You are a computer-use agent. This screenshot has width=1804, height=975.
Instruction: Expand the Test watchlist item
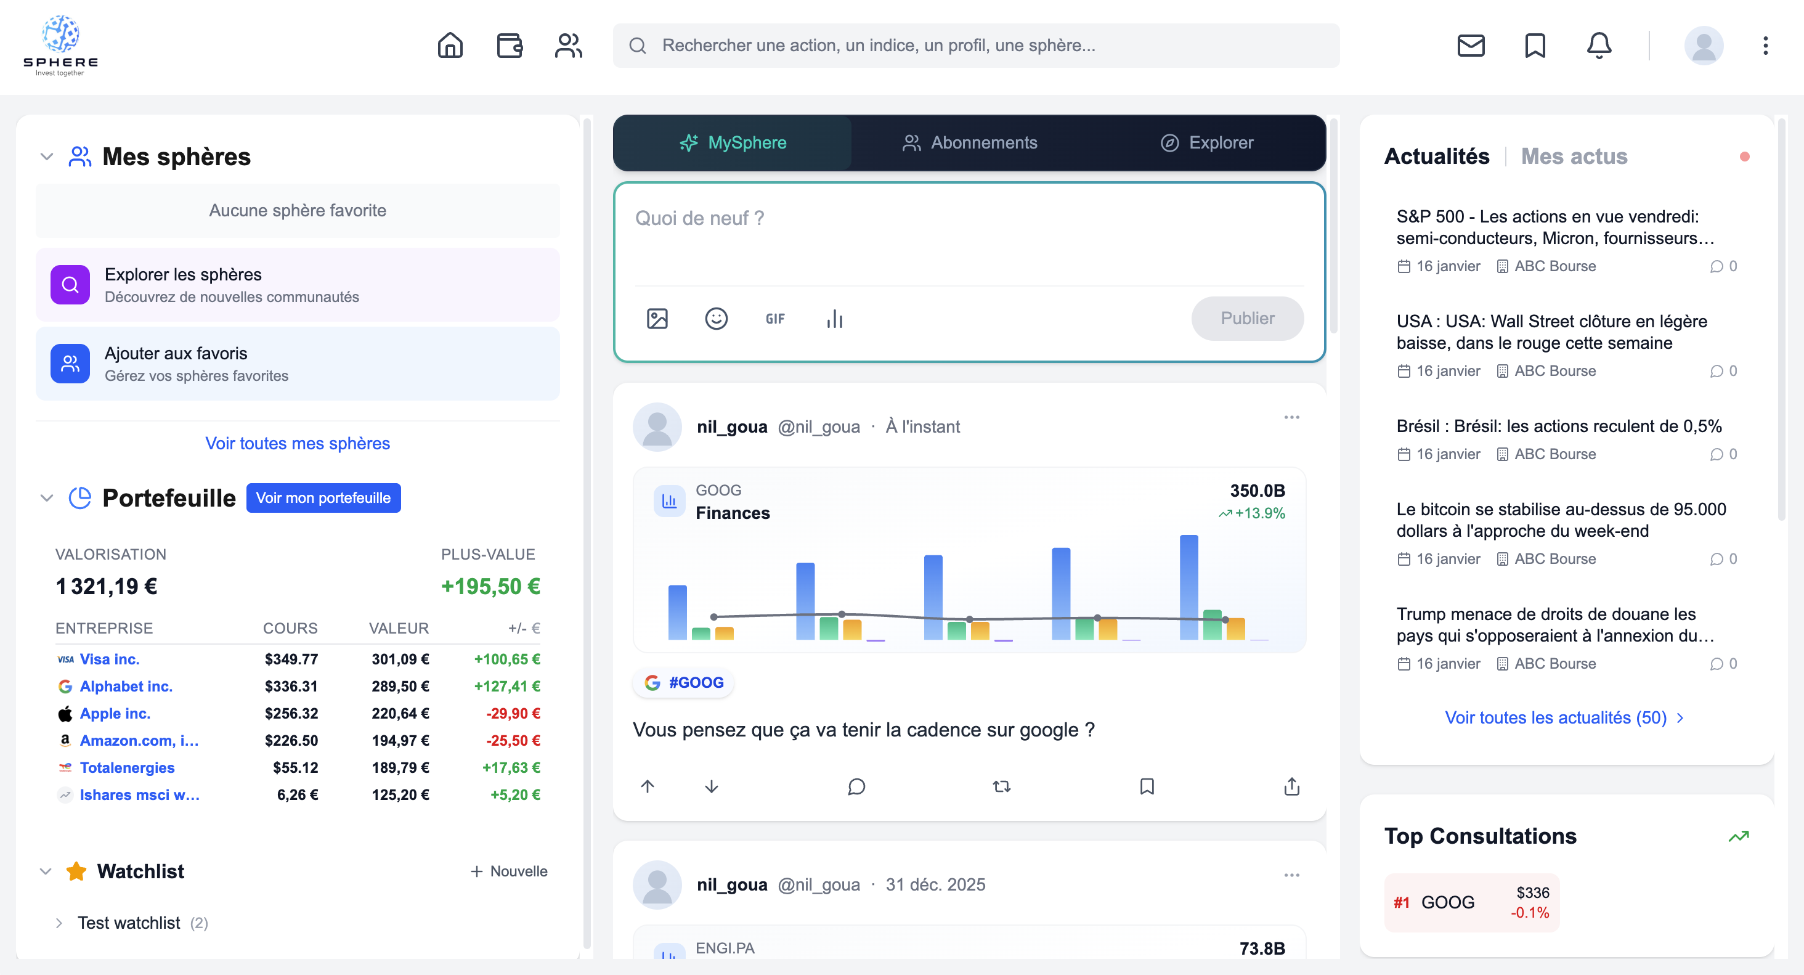(59, 923)
